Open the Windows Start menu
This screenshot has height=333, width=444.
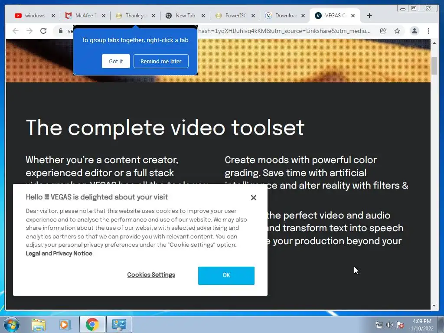click(11, 324)
